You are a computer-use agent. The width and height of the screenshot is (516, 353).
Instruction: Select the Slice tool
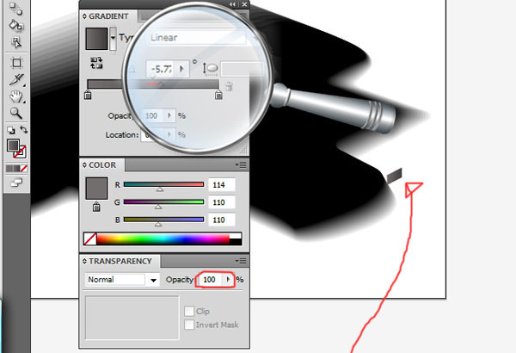click(16, 79)
